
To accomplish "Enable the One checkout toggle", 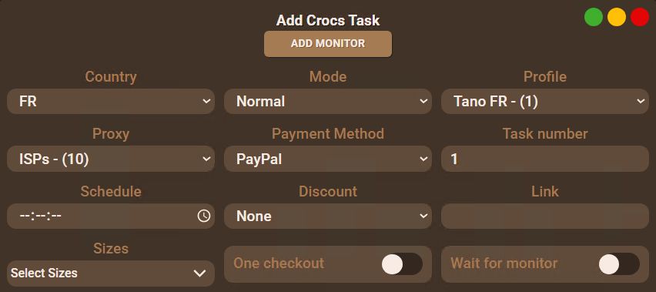I will tap(402, 264).
